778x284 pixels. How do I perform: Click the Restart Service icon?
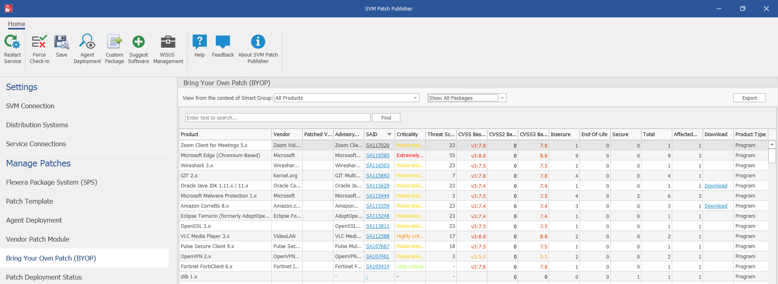(12, 42)
